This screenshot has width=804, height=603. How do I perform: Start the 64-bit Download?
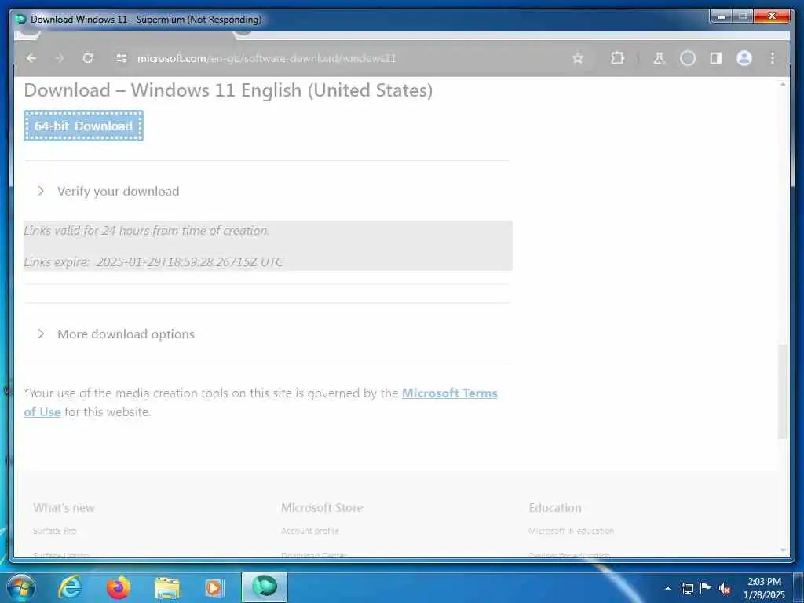(x=83, y=126)
